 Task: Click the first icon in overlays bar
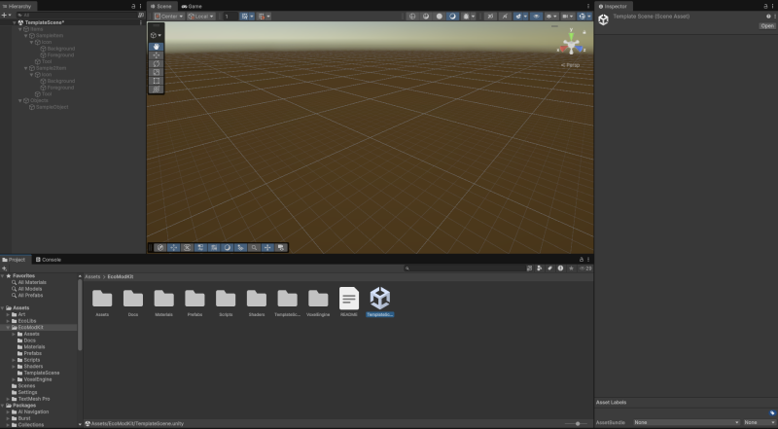[160, 247]
